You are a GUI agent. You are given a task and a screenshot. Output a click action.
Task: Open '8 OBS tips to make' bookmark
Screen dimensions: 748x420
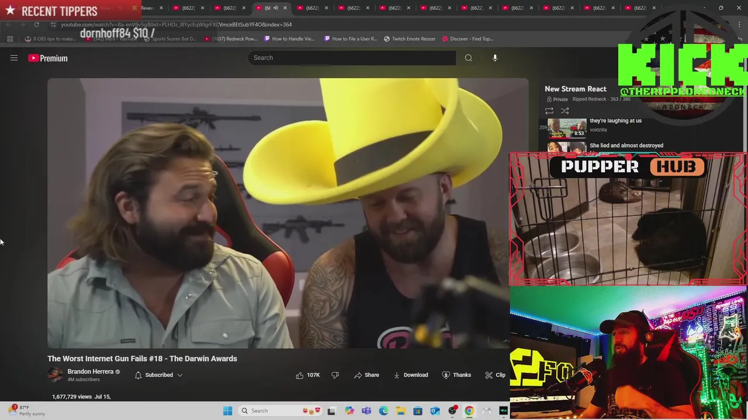click(50, 39)
